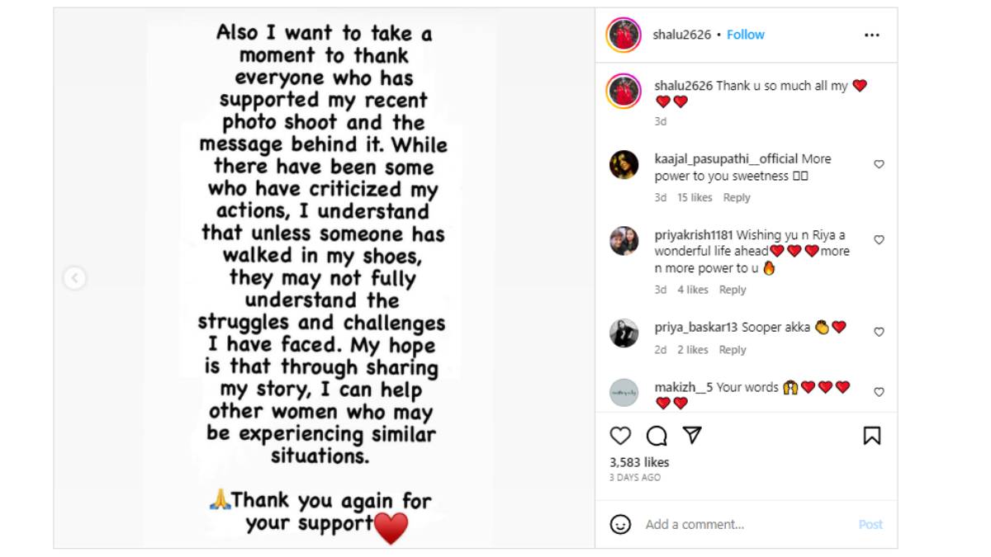This screenshot has height=557, width=991.
Task: Follow shalu2626 account
Action: [x=745, y=35]
